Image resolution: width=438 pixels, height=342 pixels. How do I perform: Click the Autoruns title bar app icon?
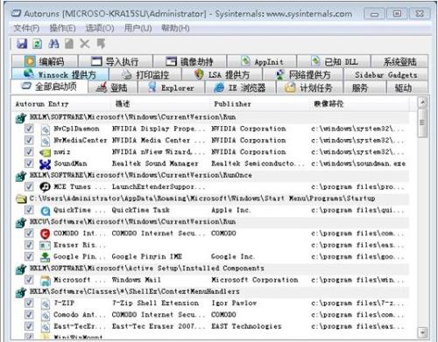16,13
